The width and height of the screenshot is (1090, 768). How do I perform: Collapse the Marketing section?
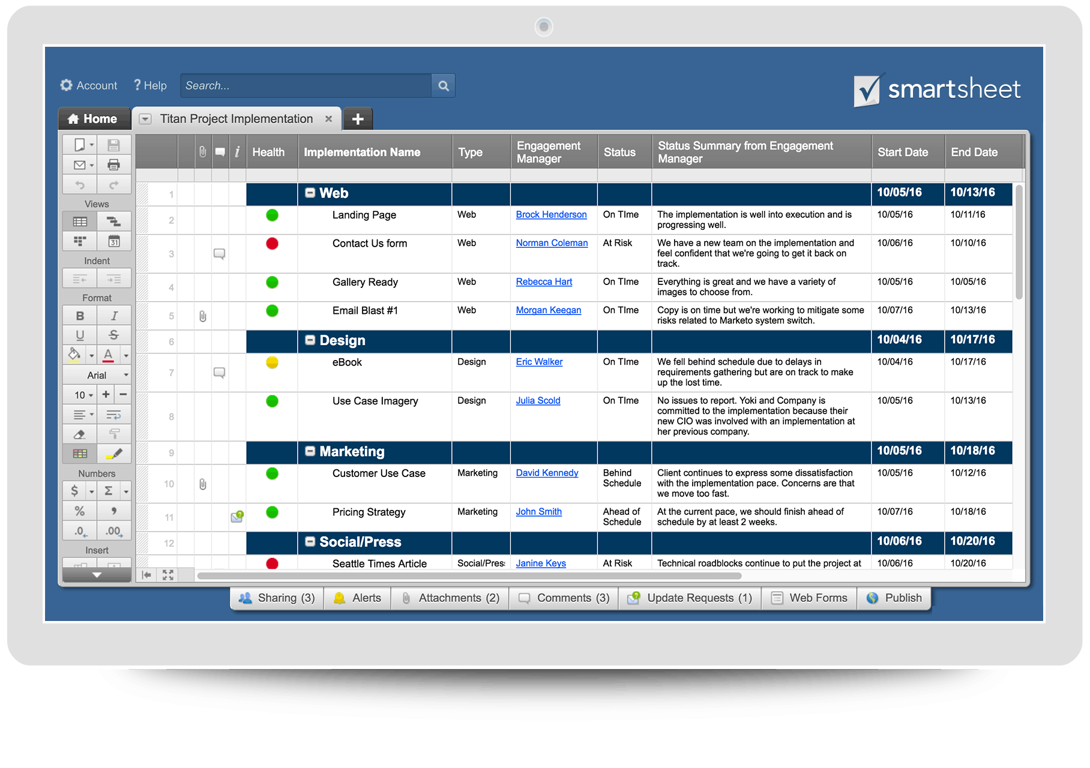310,451
